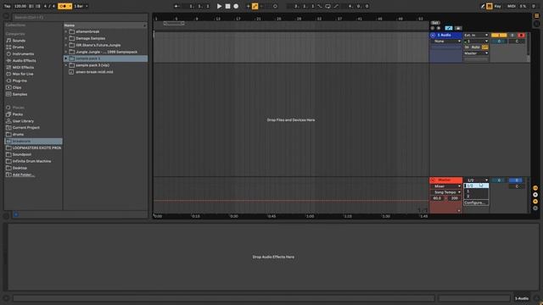543x305 pixels.
Task: Set monitor to Auto on 1 Audio
Action: tap(475, 47)
